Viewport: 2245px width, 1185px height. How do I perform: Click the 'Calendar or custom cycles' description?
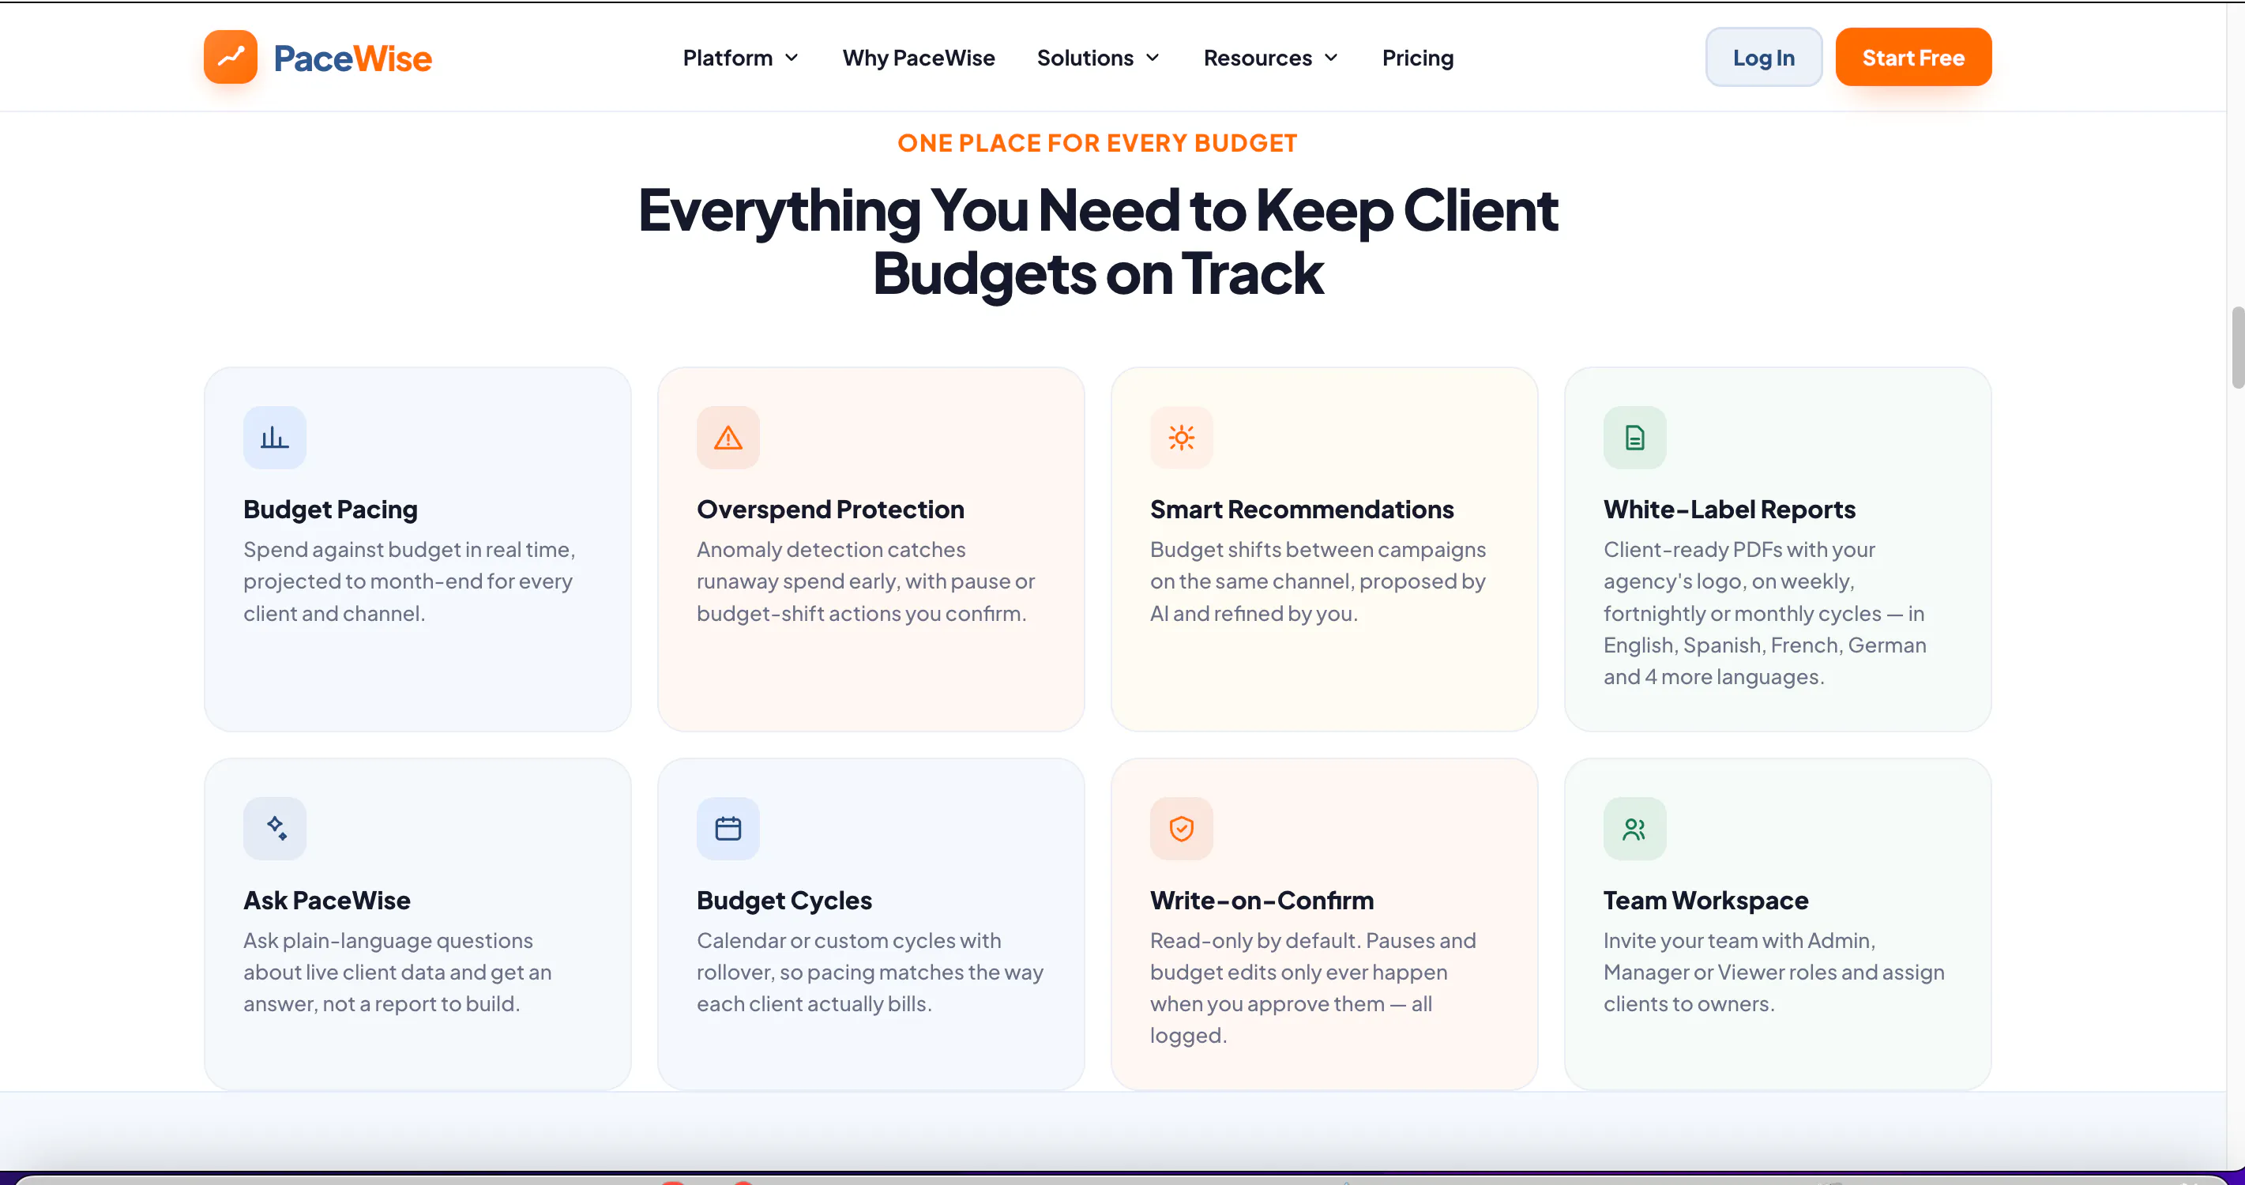click(x=870, y=972)
